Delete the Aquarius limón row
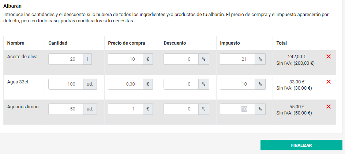Screen dimensions: 345x154 328,106
